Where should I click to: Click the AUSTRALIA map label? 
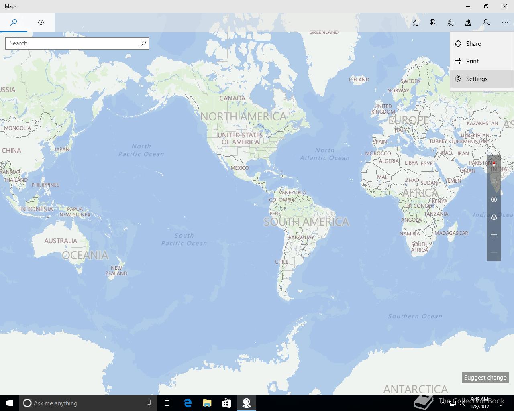point(61,241)
